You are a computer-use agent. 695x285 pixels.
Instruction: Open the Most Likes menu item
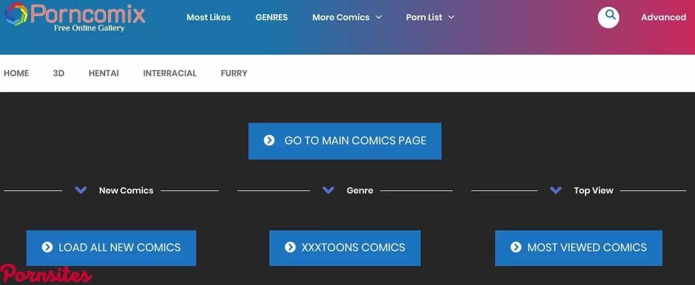209,17
